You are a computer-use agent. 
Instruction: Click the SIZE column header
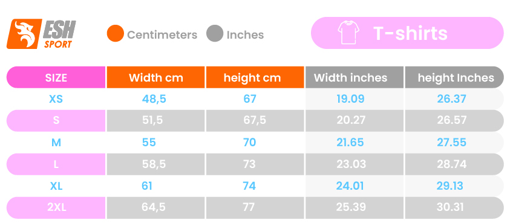pos(56,77)
